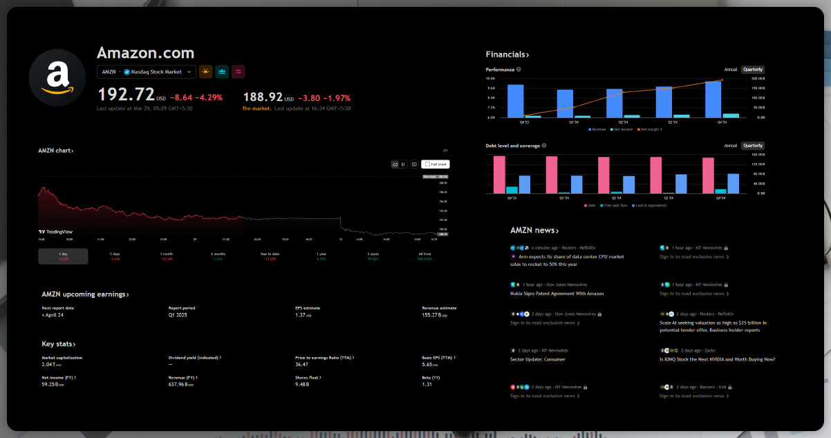
Task: Select the Year to date chart range
Action: [x=270, y=256]
